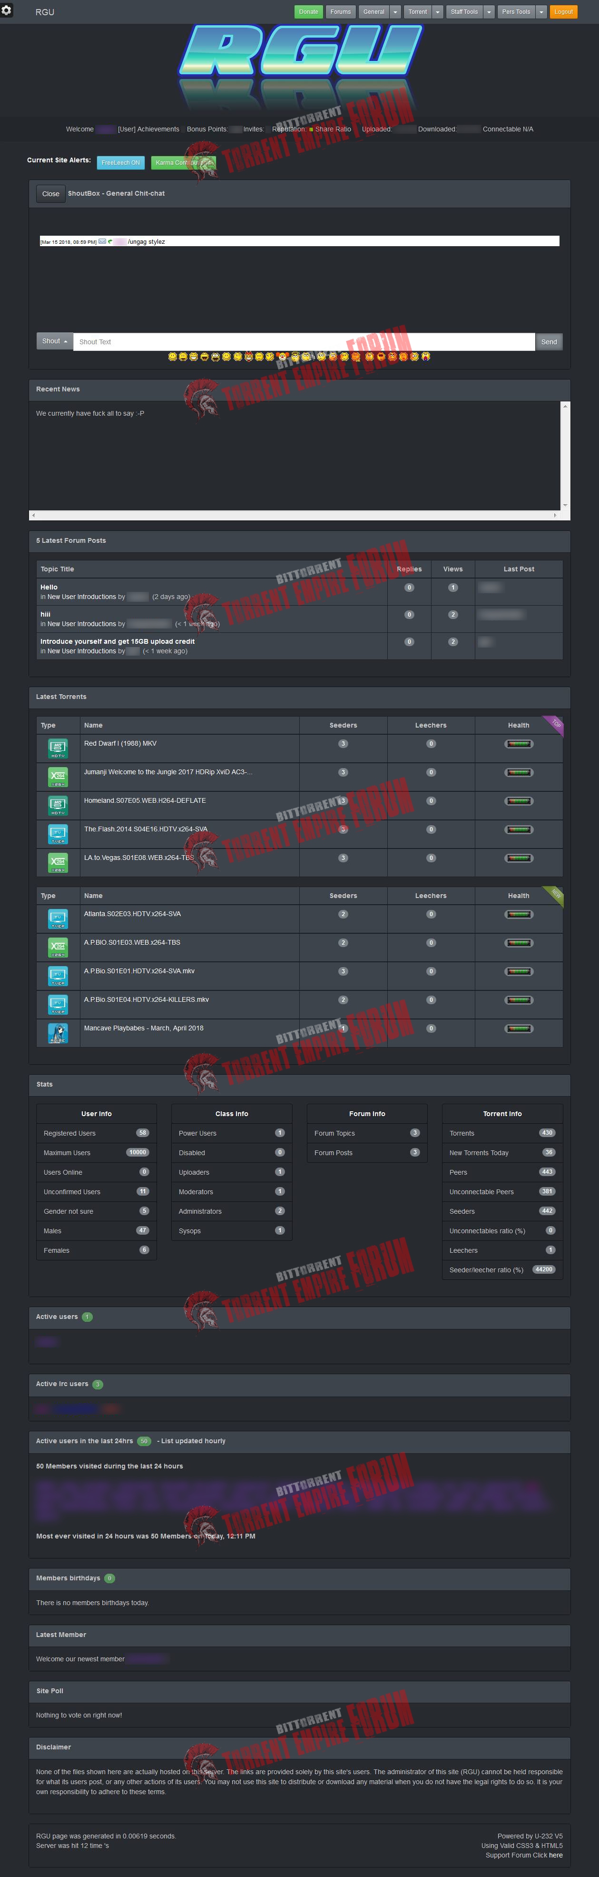Image resolution: width=599 pixels, height=1877 pixels.
Task: Click the TV icon beside A.P.Bio.S01E01
Action: point(58,976)
